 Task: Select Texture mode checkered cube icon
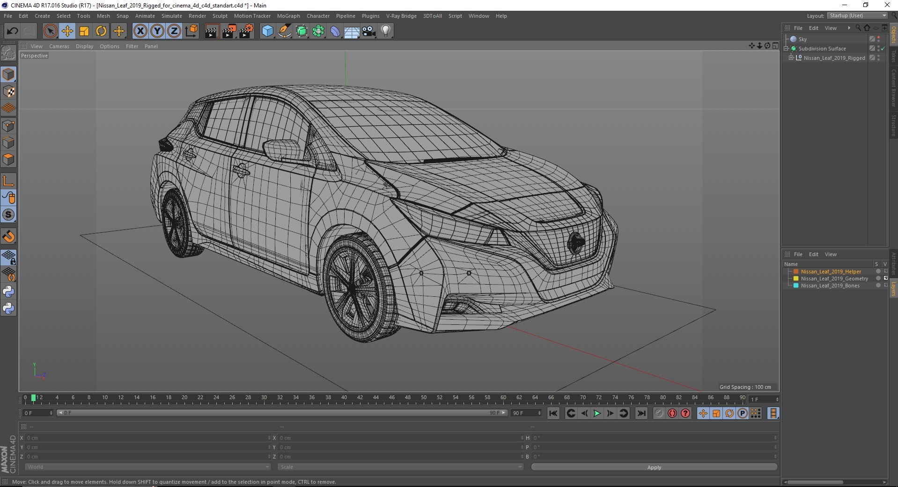[x=8, y=92]
